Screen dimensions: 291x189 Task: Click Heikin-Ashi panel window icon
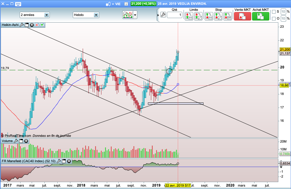27,25
